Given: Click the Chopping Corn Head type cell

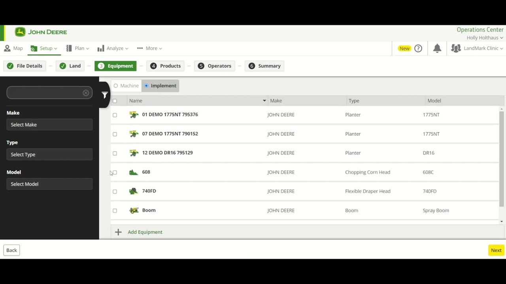Looking at the screenshot, I should click(368, 172).
